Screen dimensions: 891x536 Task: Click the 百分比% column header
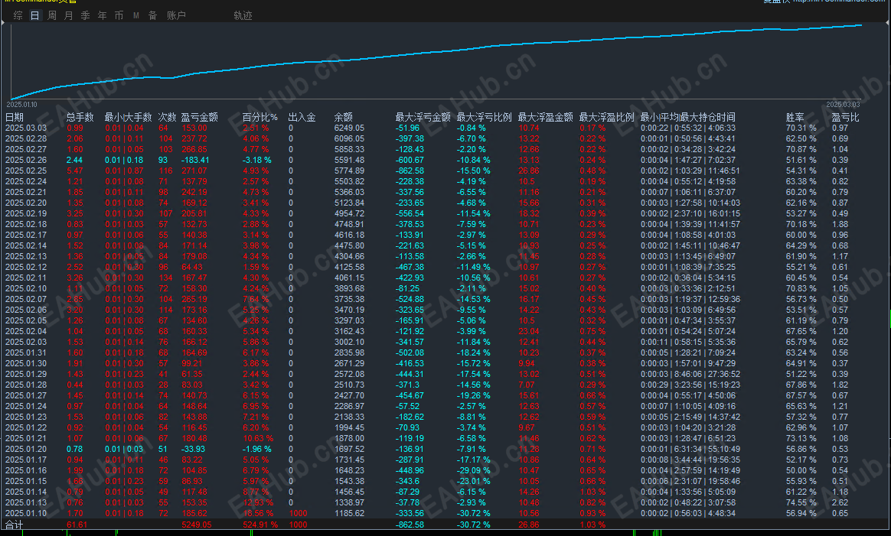[259, 117]
